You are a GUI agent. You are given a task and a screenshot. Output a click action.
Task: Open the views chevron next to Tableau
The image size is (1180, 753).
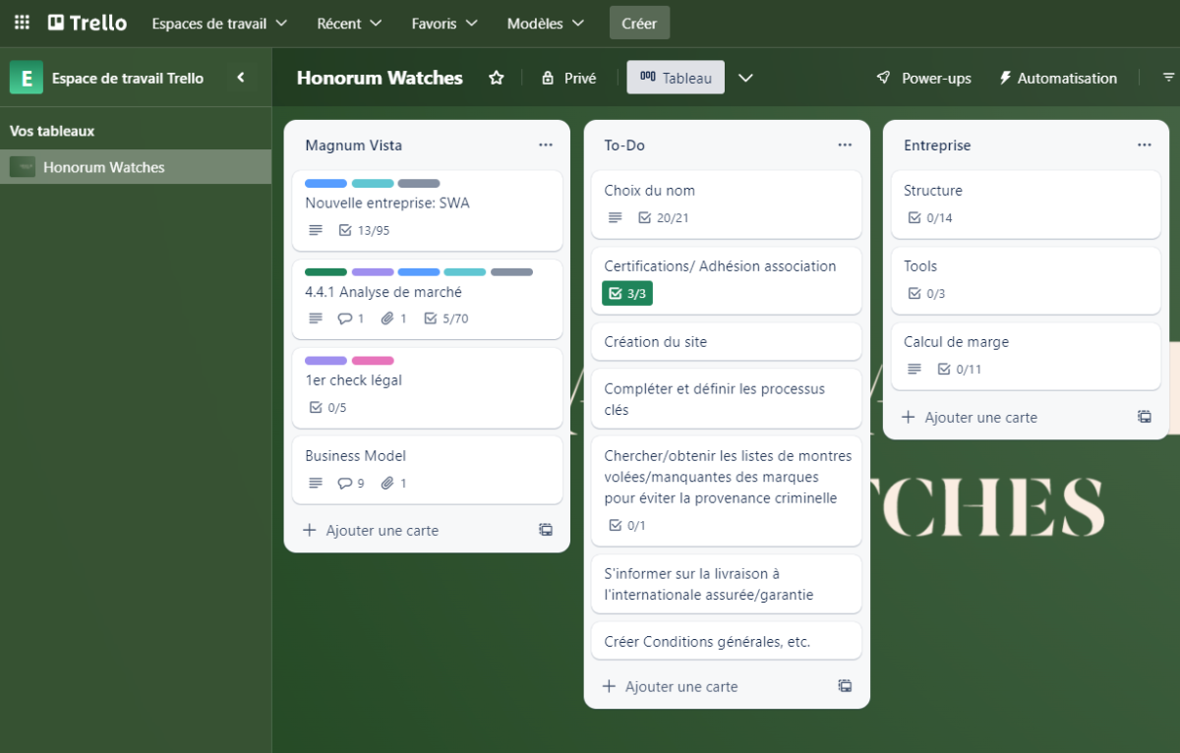coord(745,78)
